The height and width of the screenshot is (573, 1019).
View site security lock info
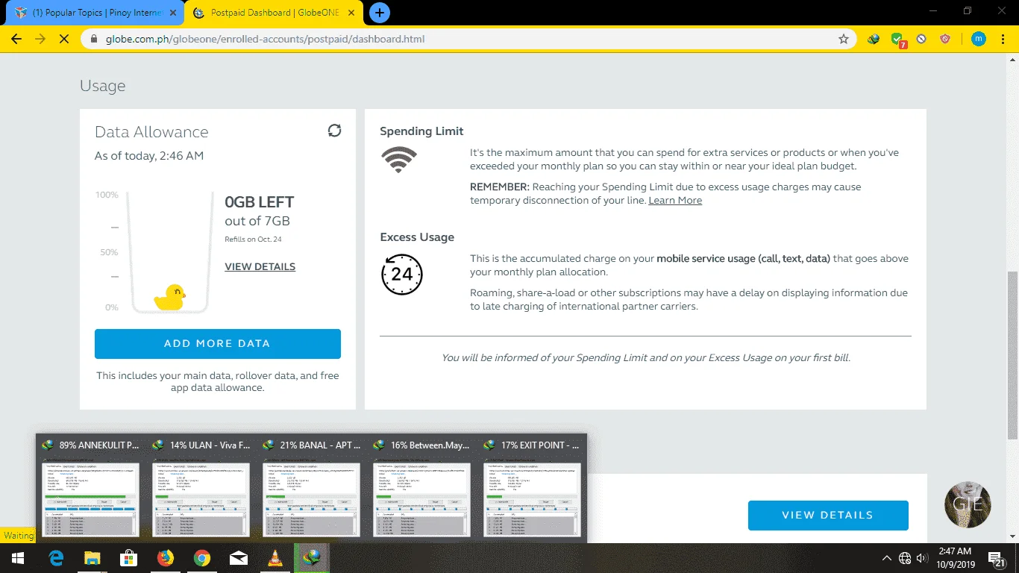(x=93, y=39)
